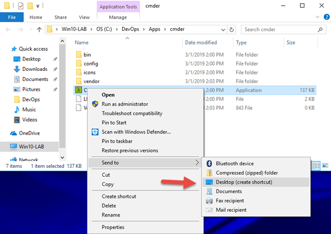This screenshot has width=331, height=234.
Task: Click the navigation pane scroll down arrow
Action: pyautogui.click(x=62, y=158)
